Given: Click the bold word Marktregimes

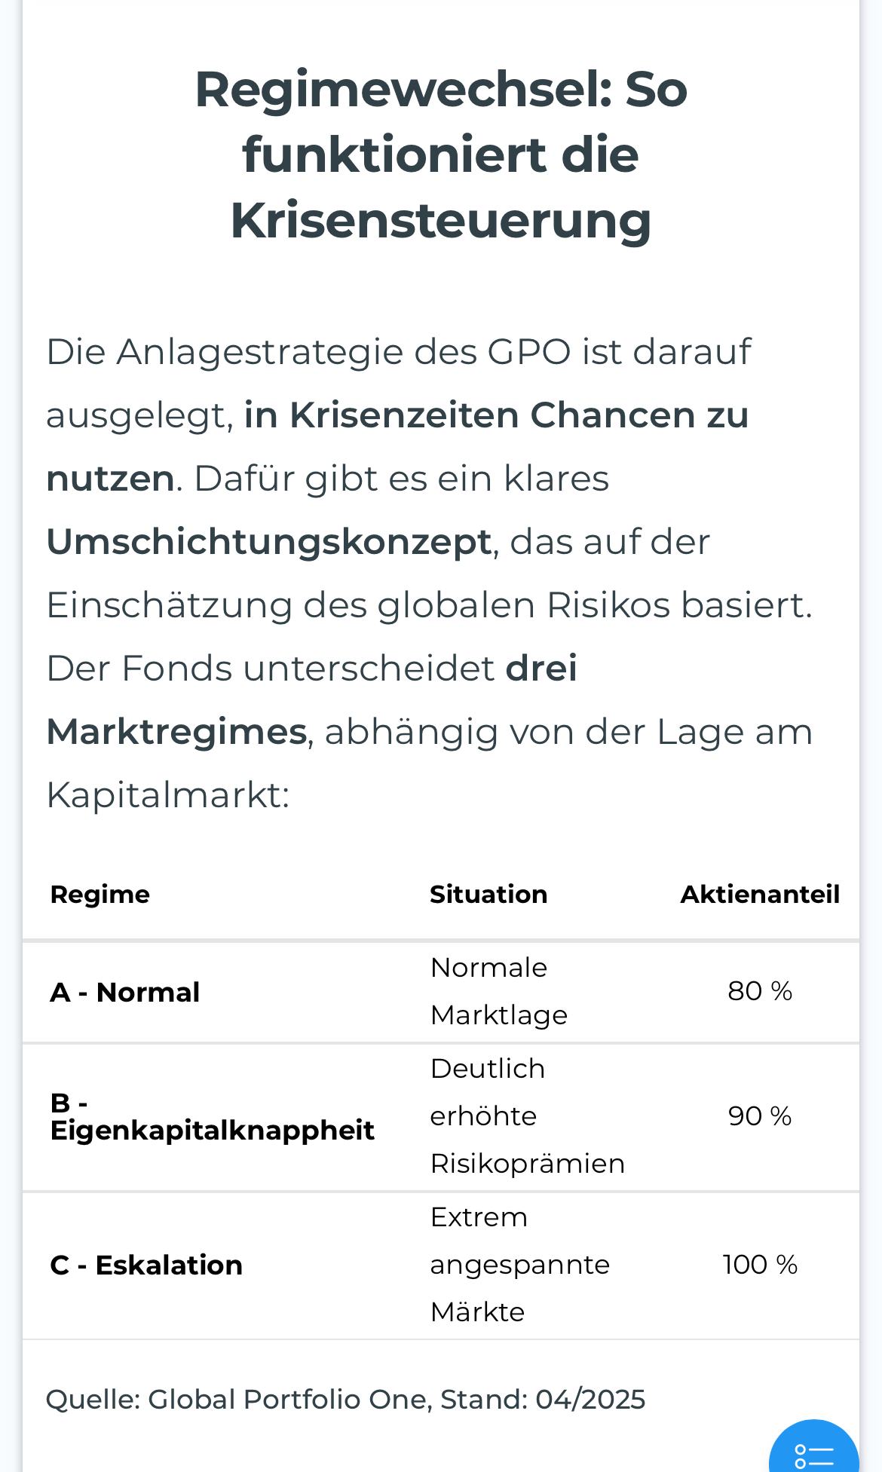Looking at the screenshot, I should [x=176, y=732].
